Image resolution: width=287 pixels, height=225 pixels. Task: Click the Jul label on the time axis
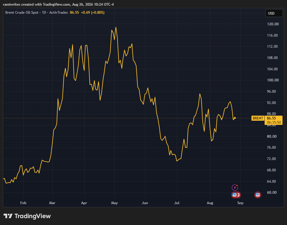[x=177, y=203]
